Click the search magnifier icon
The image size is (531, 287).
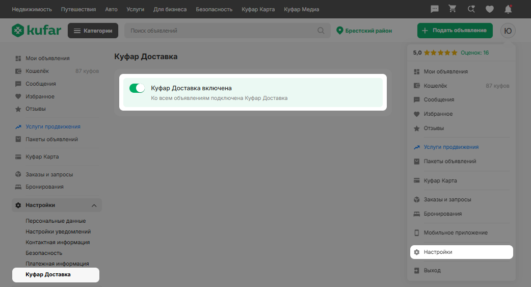click(321, 31)
